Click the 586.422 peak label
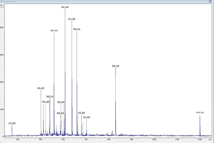Screen dimensions: 214x143 point(60,113)
